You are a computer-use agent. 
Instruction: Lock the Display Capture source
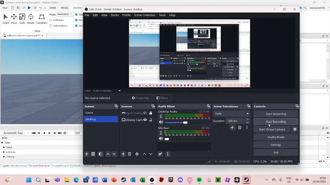coord(151,120)
